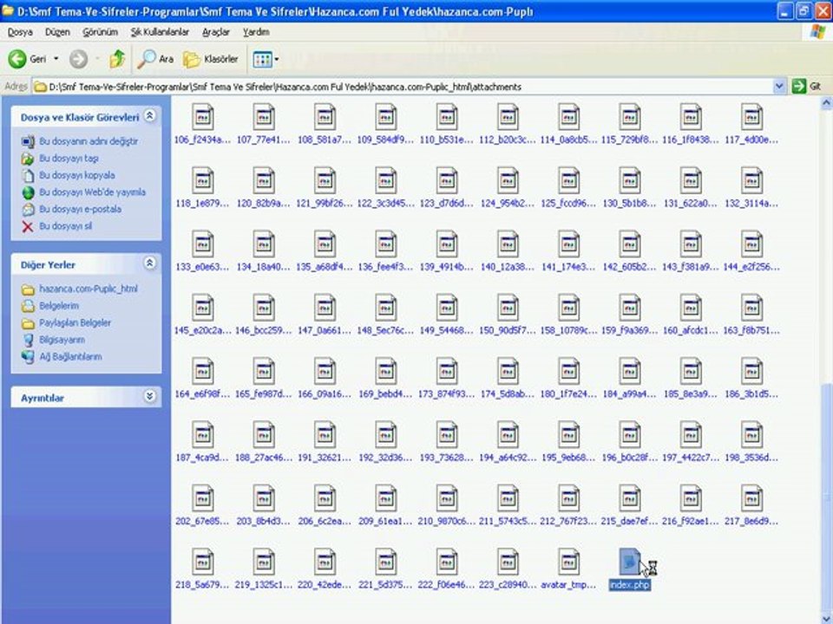Viewport: 833px width, 624px height.
Task: Select file 132_3114a icon
Action: (x=751, y=180)
